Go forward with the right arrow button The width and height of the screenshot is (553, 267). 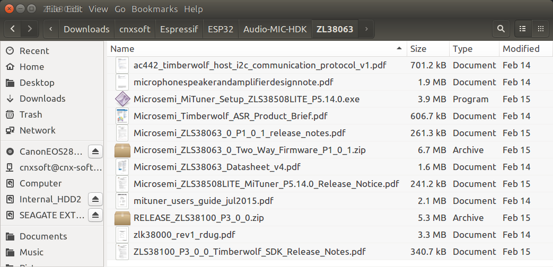point(30,29)
